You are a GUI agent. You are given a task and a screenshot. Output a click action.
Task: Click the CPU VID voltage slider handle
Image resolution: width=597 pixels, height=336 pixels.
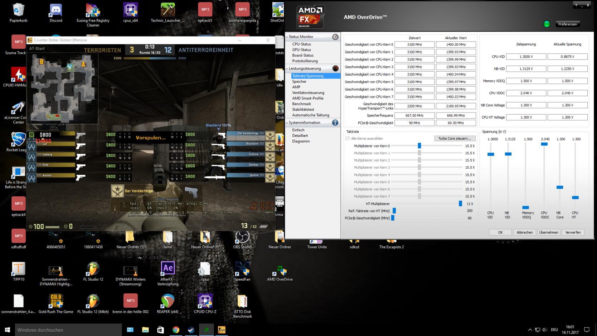click(491, 154)
